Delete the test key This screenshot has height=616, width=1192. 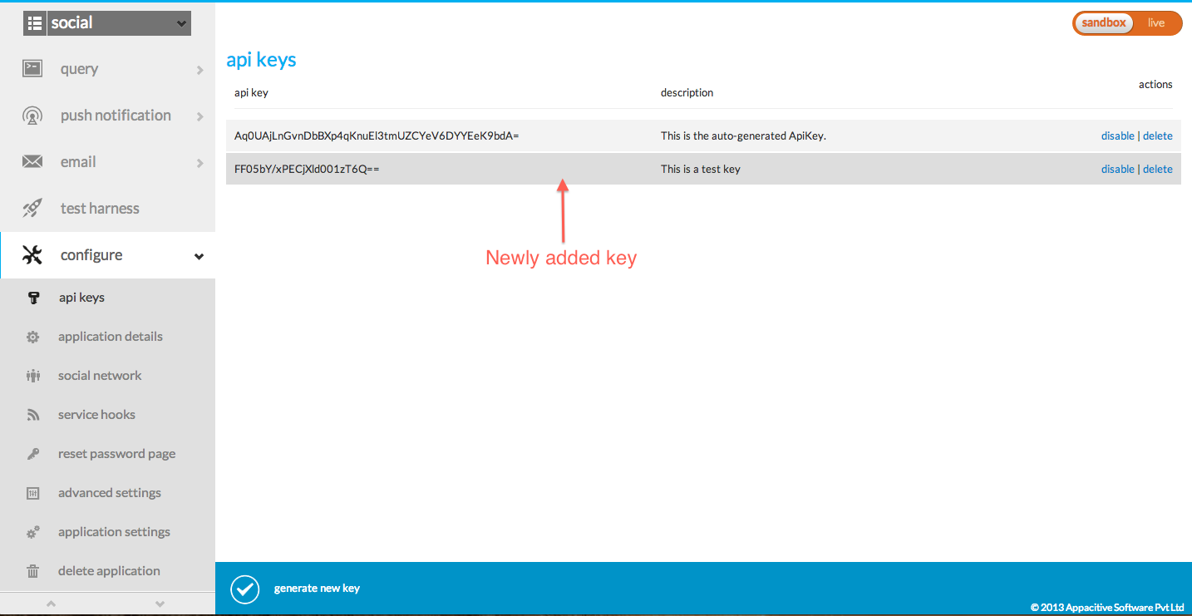click(x=1157, y=169)
